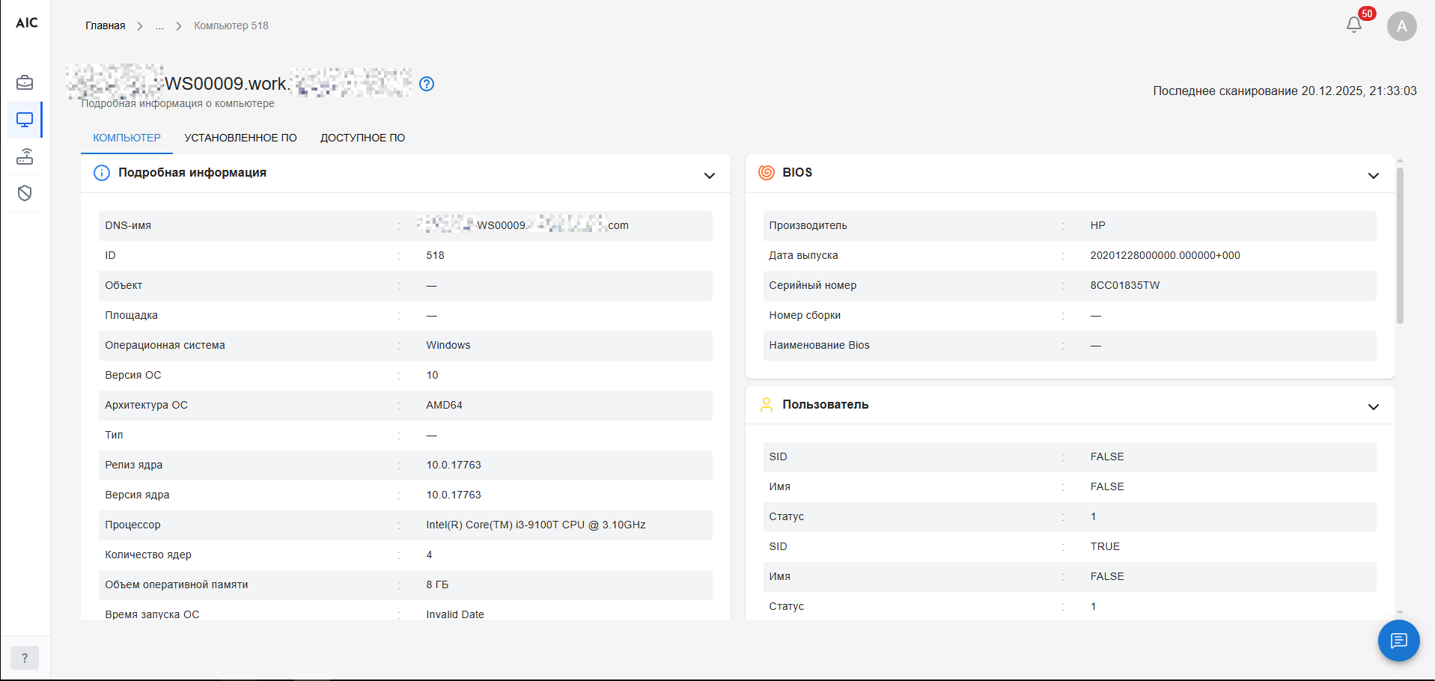Click the question mark help button
The height and width of the screenshot is (681, 1435).
[x=25, y=658]
